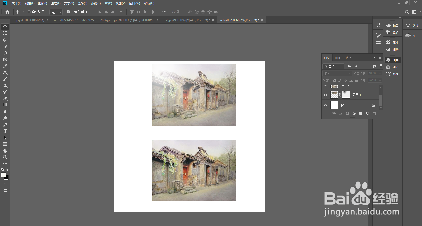Select the Clone Stamp tool

click(x=5, y=85)
